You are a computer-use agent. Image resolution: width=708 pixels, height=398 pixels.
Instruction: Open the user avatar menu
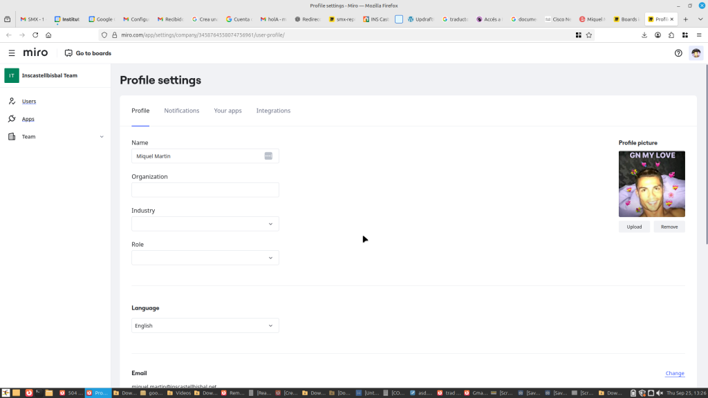[x=696, y=53]
